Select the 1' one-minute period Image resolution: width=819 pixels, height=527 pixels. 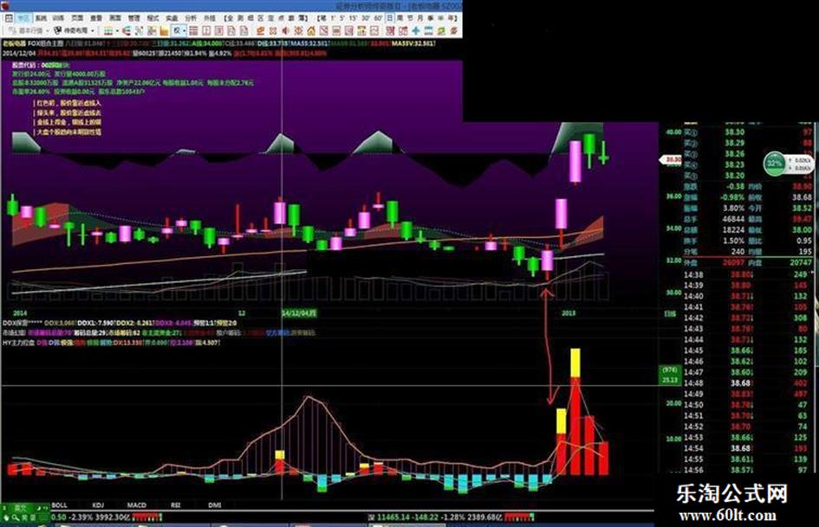[x=335, y=18]
